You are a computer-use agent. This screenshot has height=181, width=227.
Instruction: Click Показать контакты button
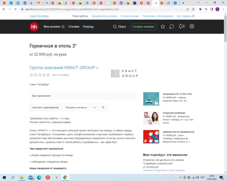(x=76, y=107)
